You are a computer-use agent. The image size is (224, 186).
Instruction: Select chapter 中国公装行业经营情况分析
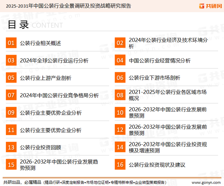pyautogui.click(x=160, y=60)
